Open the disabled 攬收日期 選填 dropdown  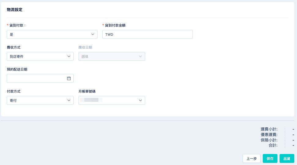tap(112, 57)
